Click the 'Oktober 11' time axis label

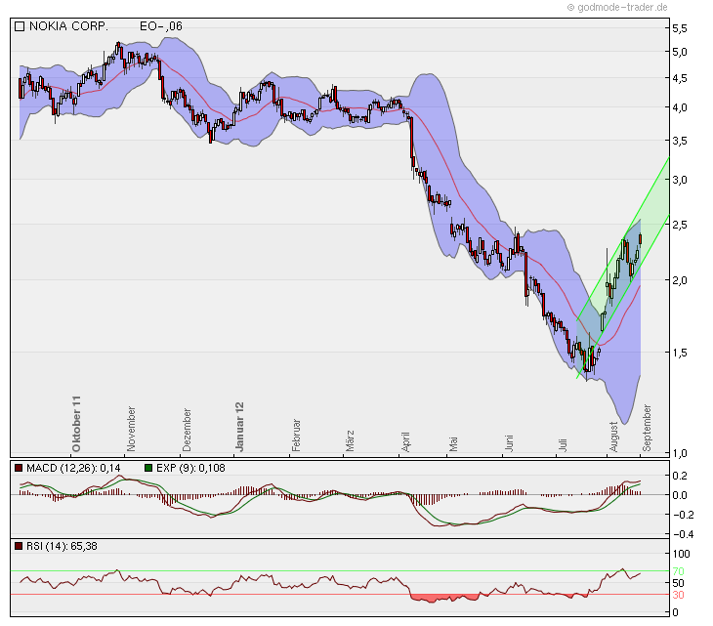[76, 424]
